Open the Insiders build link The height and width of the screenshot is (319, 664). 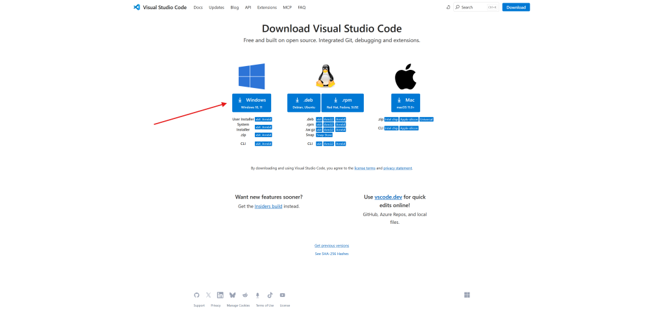(x=268, y=206)
